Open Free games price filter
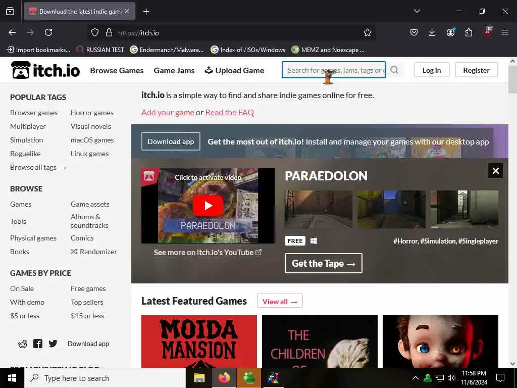This screenshot has width=517, height=388. coord(88,288)
